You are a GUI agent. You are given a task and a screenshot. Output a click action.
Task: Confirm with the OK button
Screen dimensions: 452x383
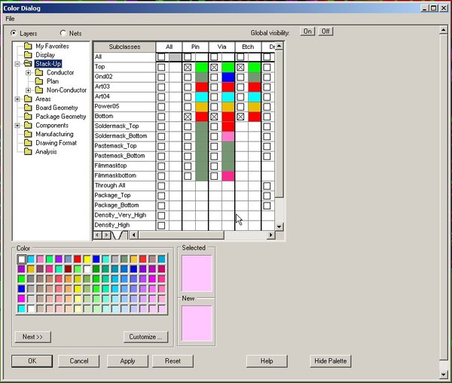[32, 361]
